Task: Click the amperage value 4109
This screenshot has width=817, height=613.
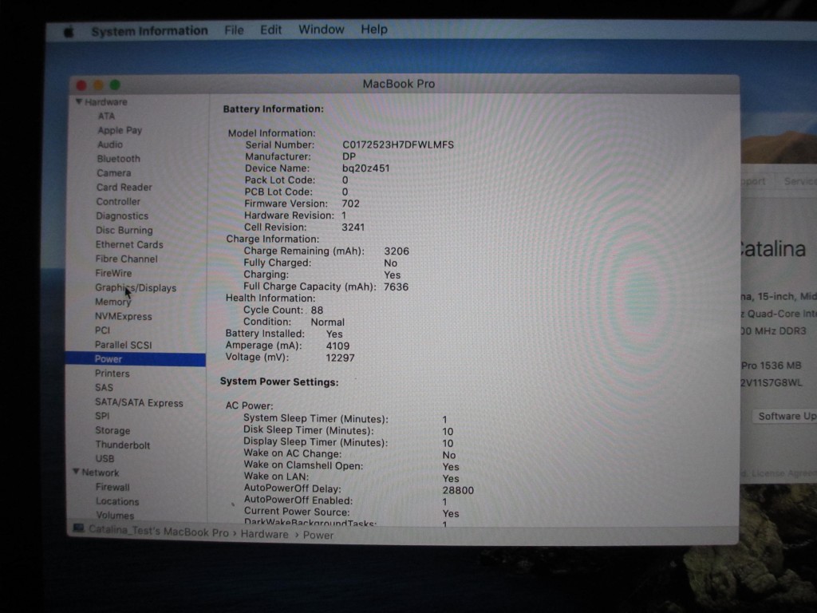Action: [x=337, y=346]
